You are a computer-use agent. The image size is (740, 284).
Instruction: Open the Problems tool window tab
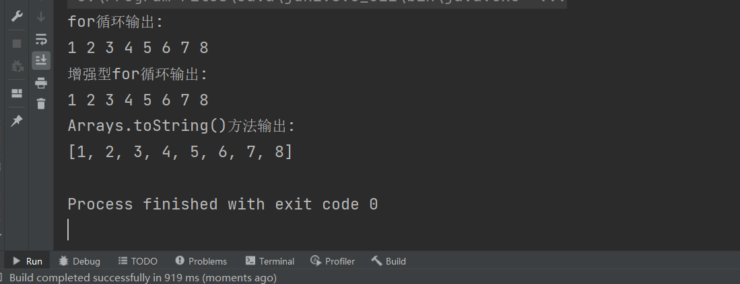coord(201,261)
